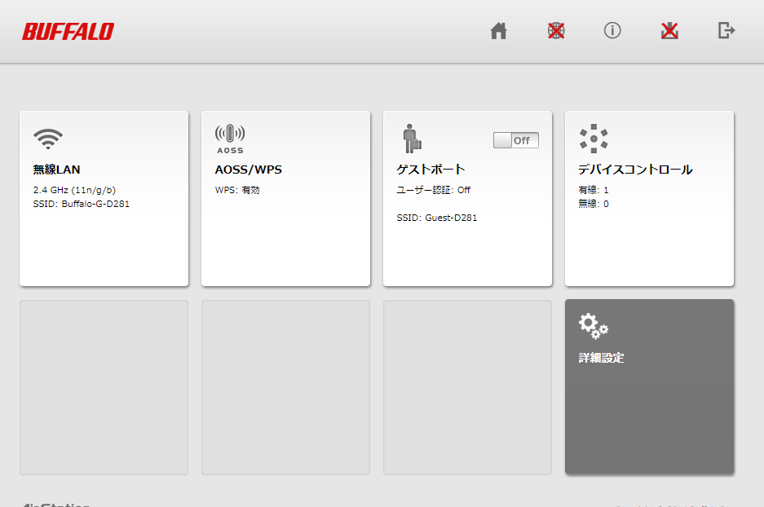Go to the home icon in header
Viewport: 764px width, 507px height.
[x=498, y=31]
